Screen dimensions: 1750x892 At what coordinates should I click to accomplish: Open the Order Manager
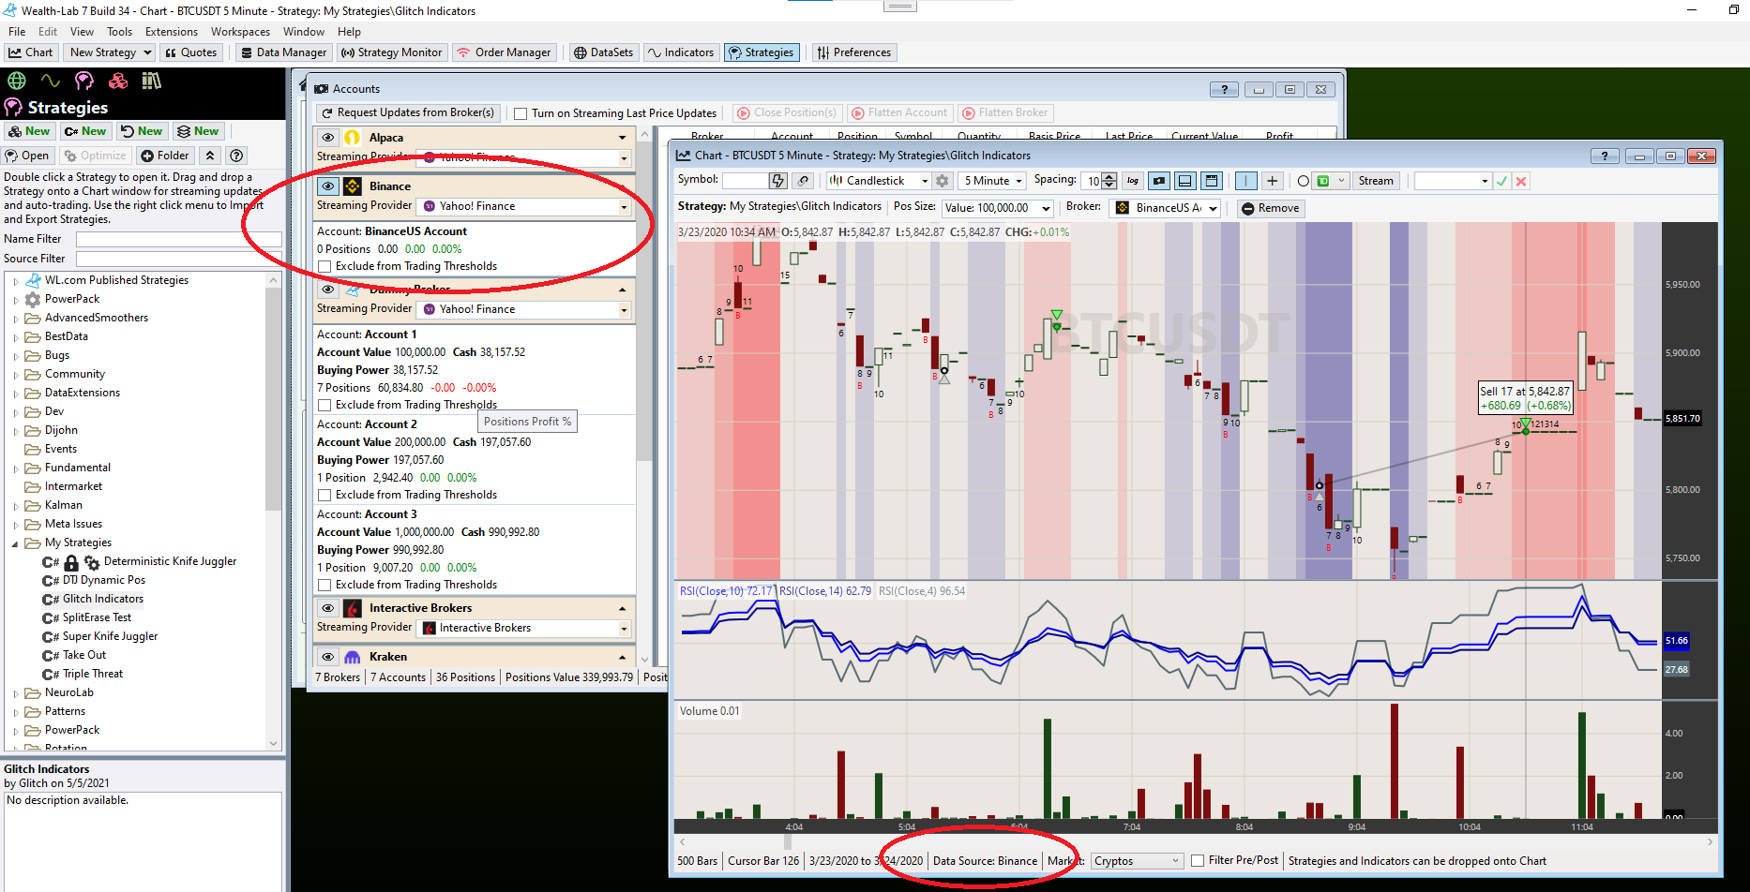[x=504, y=52]
